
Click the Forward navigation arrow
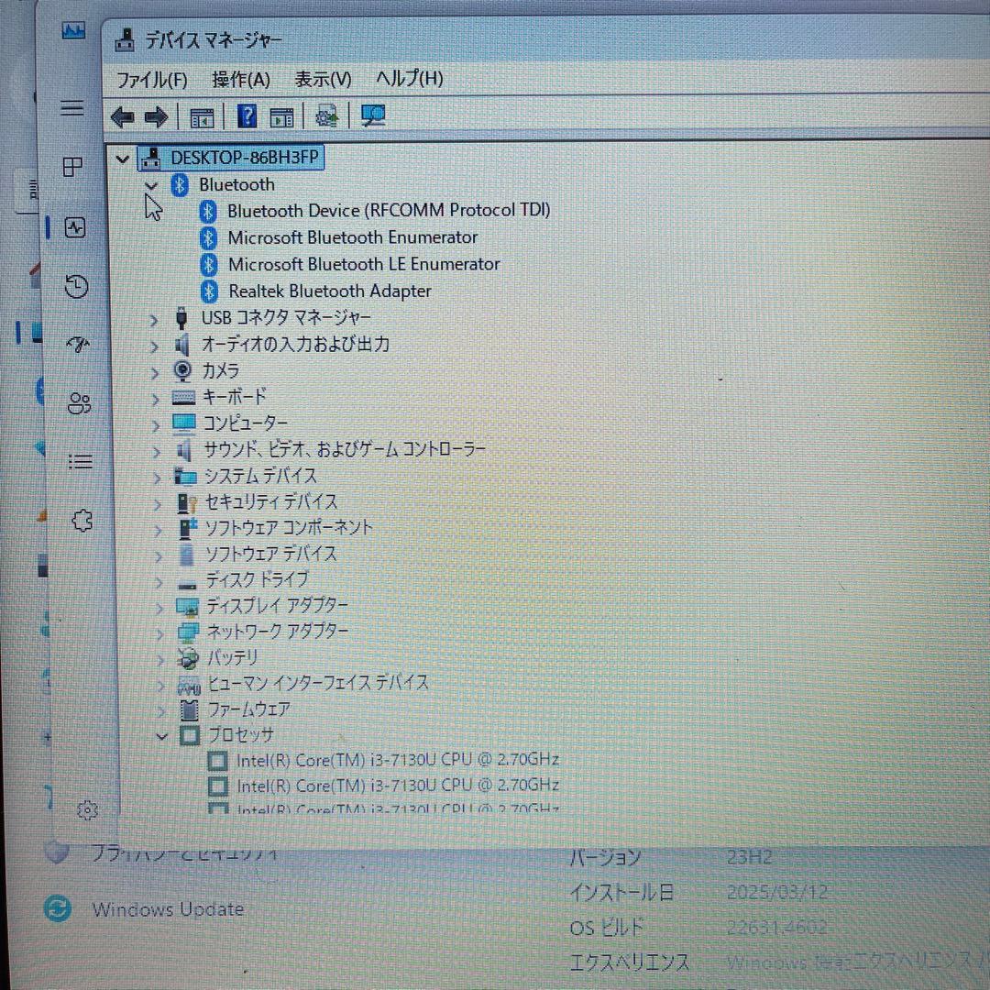pos(156,115)
